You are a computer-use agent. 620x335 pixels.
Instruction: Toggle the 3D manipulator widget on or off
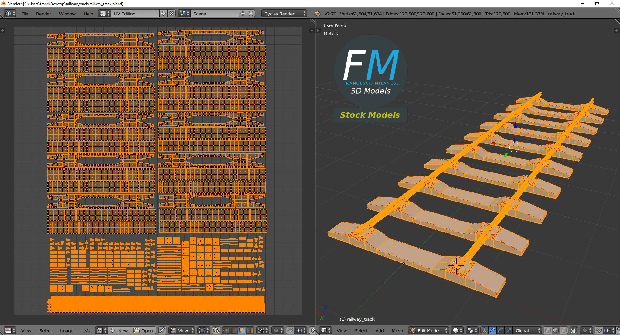click(484, 330)
